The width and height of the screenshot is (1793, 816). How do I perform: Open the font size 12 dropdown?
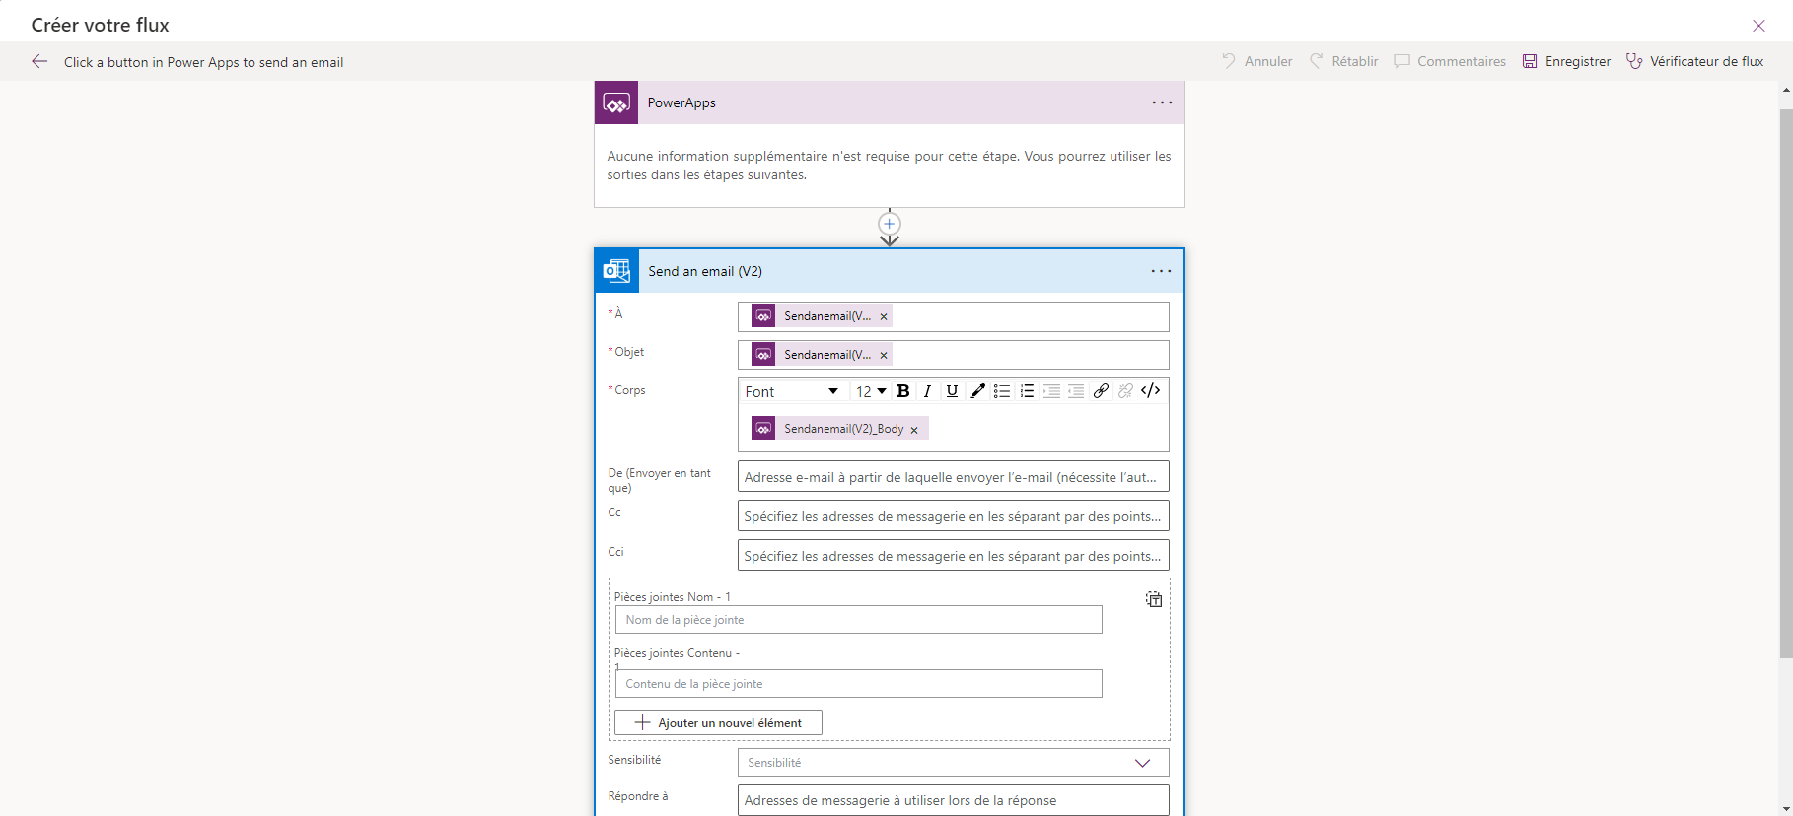coord(871,391)
